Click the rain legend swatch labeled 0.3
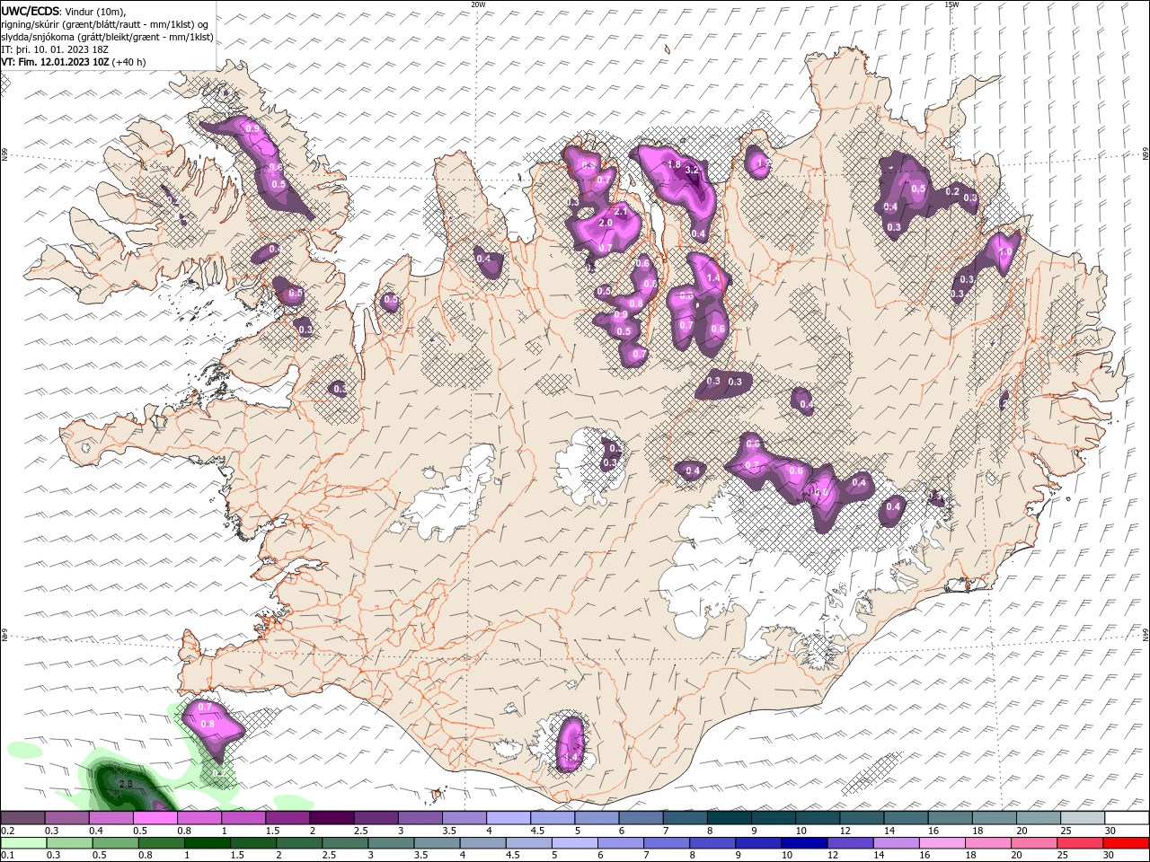The image size is (1150, 862). pyautogui.click(x=69, y=843)
